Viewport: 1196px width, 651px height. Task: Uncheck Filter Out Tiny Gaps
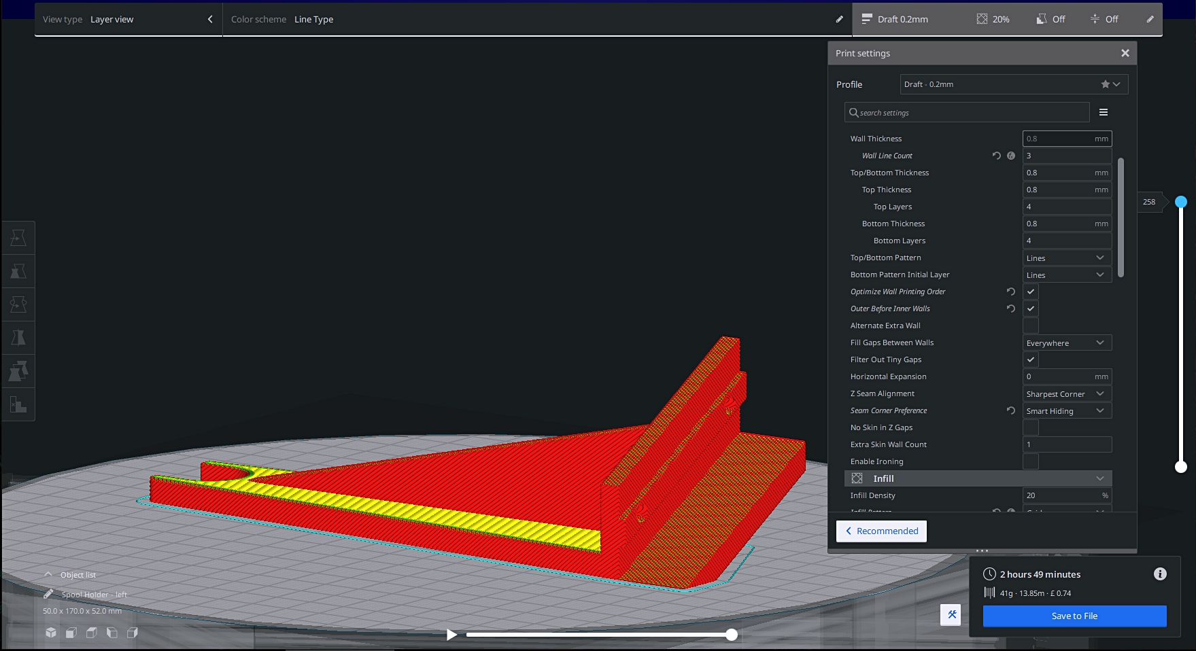pyautogui.click(x=1031, y=359)
